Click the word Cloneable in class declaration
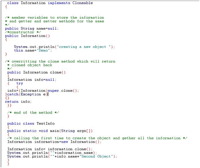The height and width of the screenshot is (168, 200). click(x=83, y=3)
